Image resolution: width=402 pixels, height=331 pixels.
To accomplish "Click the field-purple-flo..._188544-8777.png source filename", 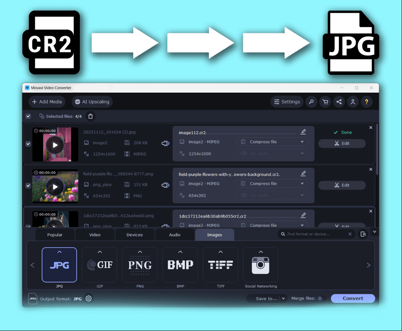I will point(118,174).
